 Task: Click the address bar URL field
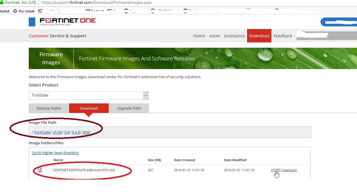tap(97, 2)
